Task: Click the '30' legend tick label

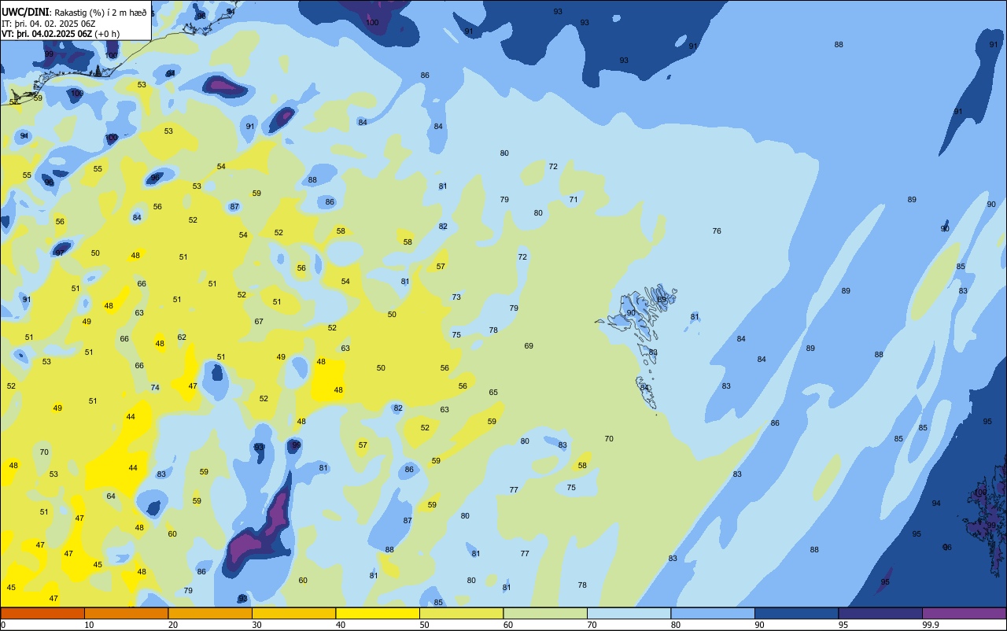Action: point(256,625)
